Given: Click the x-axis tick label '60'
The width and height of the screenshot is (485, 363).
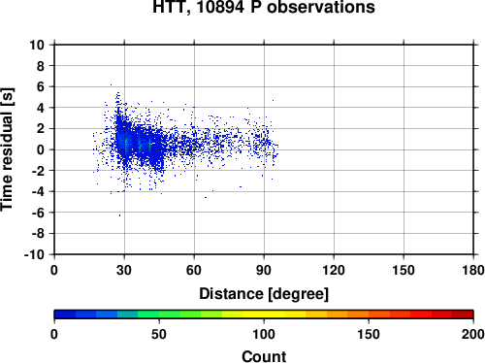Looking at the screenshot, I should coord(194,270).
